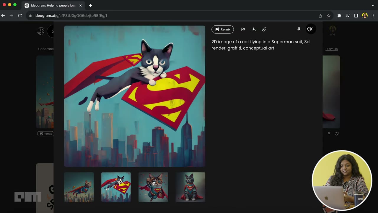Open the Chrome profile avatar in the toolbar
This screenshot has width=378, height=213.
click(x=365, y=16)
